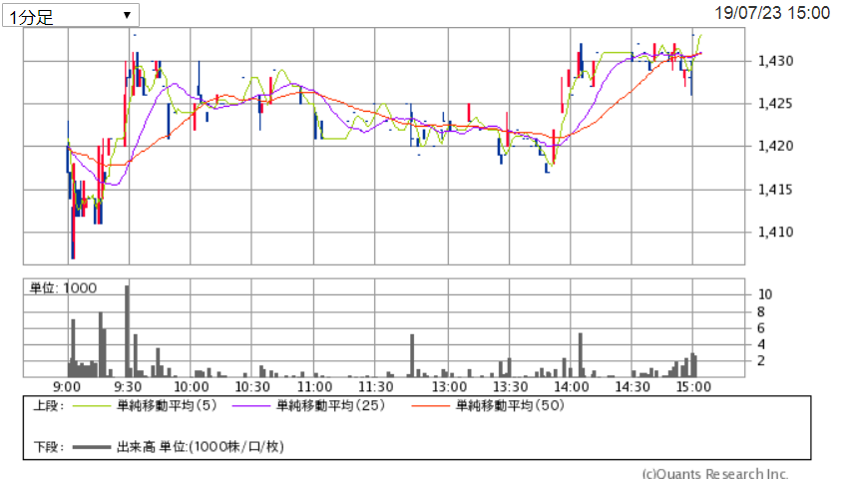Click the 14:30 time axis label
This screenshot has width=851, height=488.
(x=633, y=387)
